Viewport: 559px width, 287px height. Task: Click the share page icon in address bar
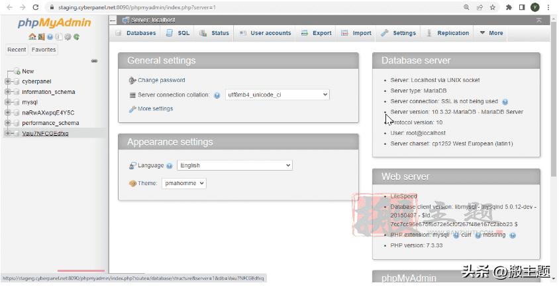pyautogui.click(x=480, y=7)
